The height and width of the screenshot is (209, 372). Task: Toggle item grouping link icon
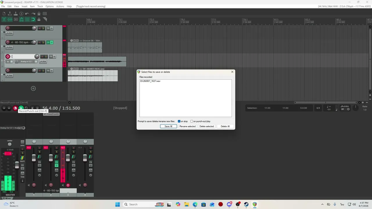pos(10,19)
